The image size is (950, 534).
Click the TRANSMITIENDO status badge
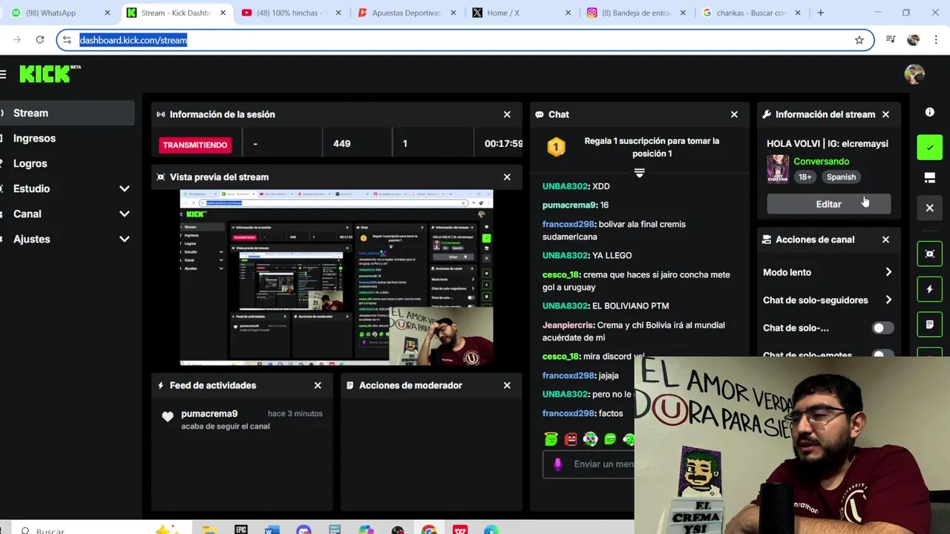coord(194,145)
